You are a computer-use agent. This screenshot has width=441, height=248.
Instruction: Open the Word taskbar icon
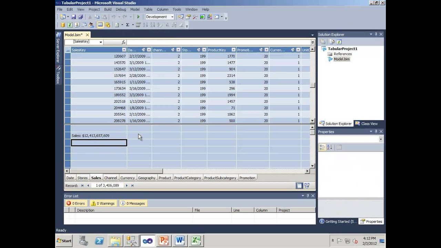(x=180, y=241)
